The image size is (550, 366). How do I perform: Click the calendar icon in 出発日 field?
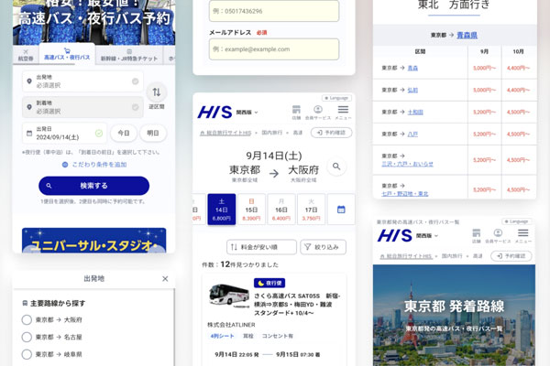pyautogui.click(x=29, y=133)
